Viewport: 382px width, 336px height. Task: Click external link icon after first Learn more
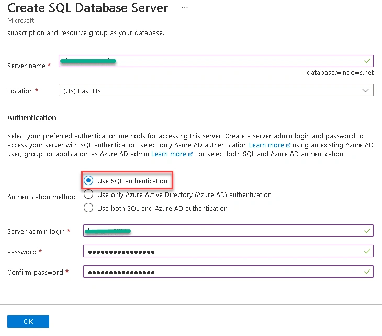(288, 145)
